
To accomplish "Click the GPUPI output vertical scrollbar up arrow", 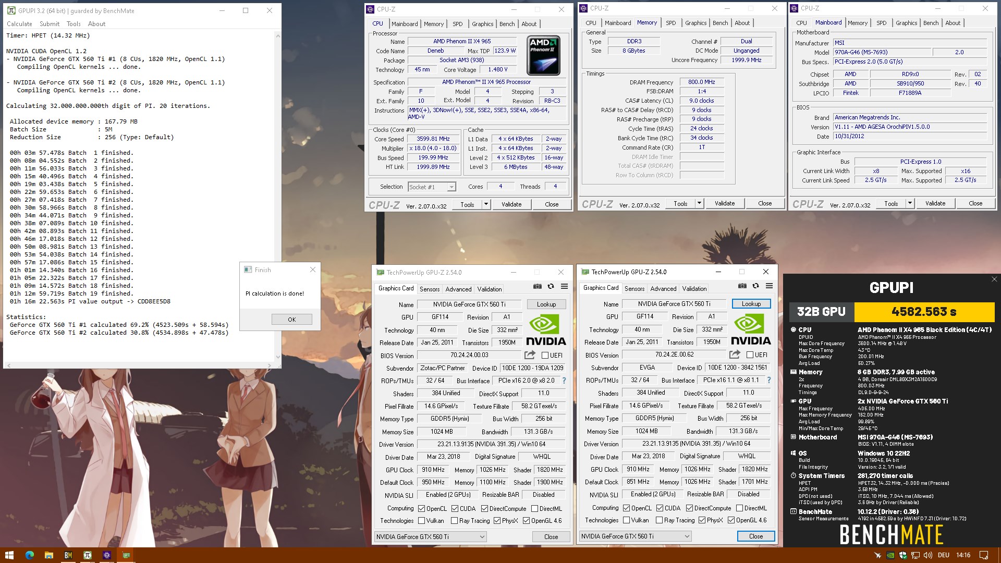I will 277,35.
